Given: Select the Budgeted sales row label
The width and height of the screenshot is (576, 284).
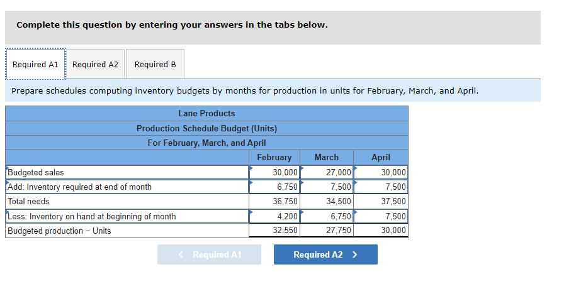Looking at the screenshot, I should click(126, 172).
